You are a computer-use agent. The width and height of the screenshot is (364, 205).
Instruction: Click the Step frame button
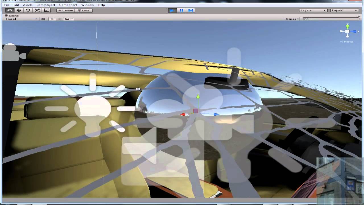click(190, 10)
